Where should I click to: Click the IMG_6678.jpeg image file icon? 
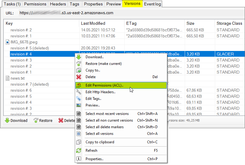pos(7,42)
